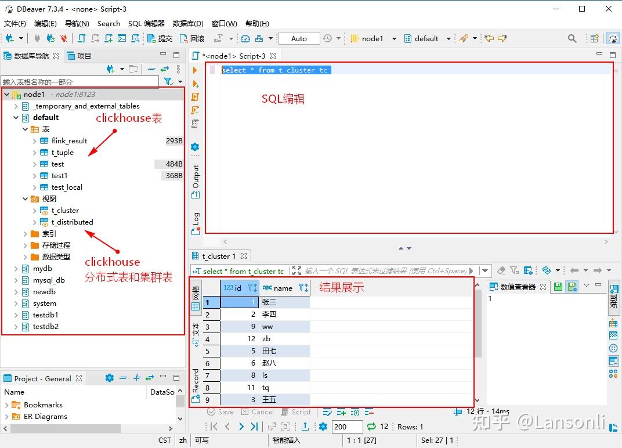Click the delete row icon
The width and height of the screenshot is (622, 448).
point(369,413)
